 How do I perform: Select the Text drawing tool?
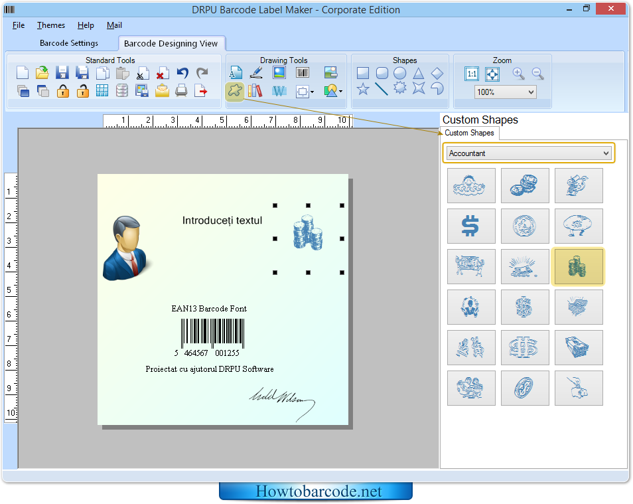point(236,73)
